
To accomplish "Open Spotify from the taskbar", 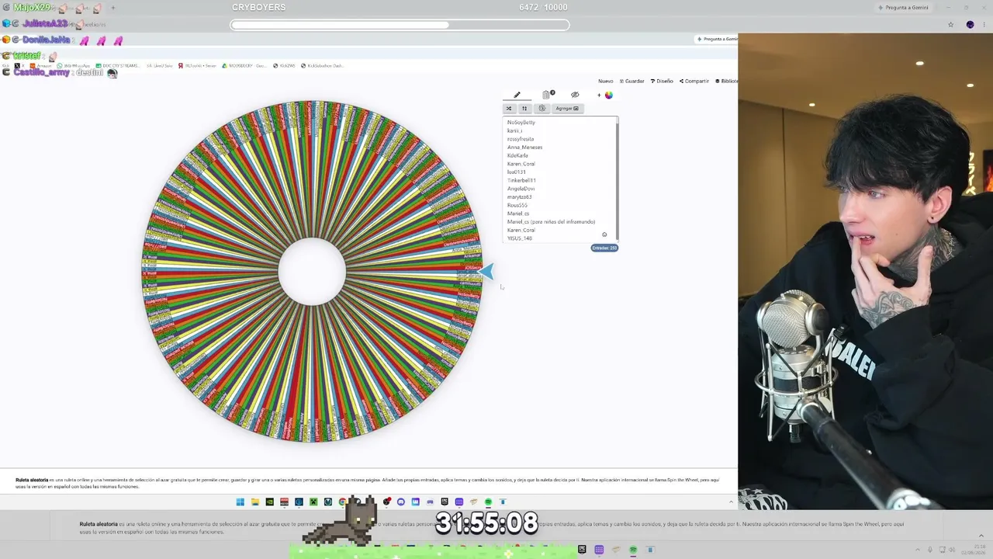I will (x=488, y=502).
